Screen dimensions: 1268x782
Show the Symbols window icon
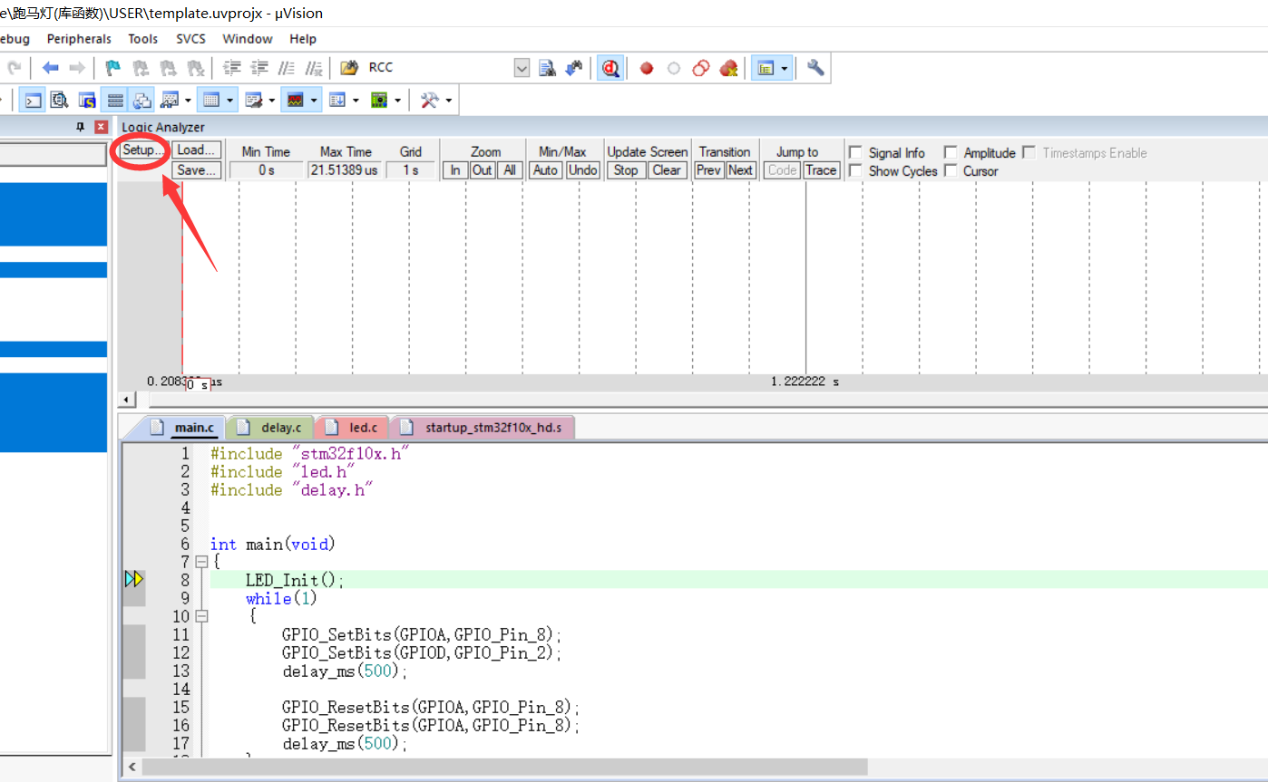click(87, 100)
